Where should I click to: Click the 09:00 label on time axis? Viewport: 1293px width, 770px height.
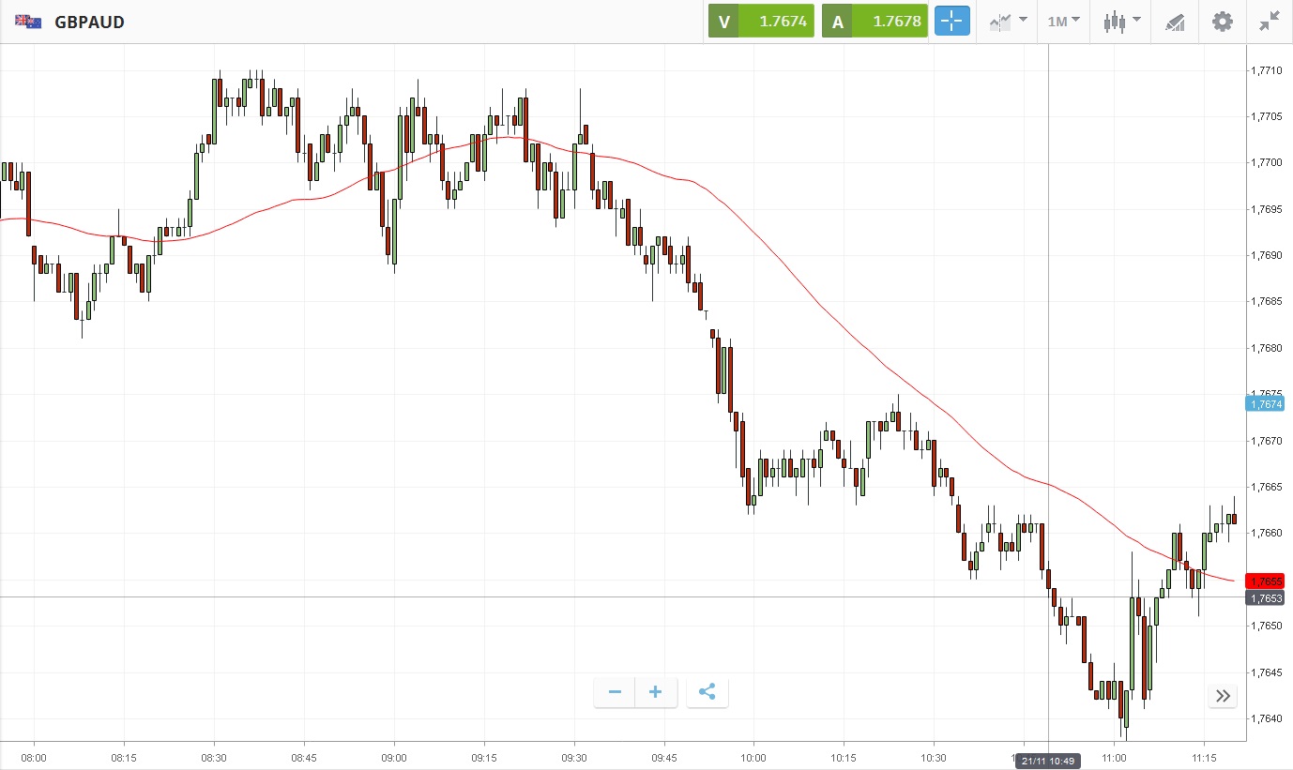click(x=394, y=757)
